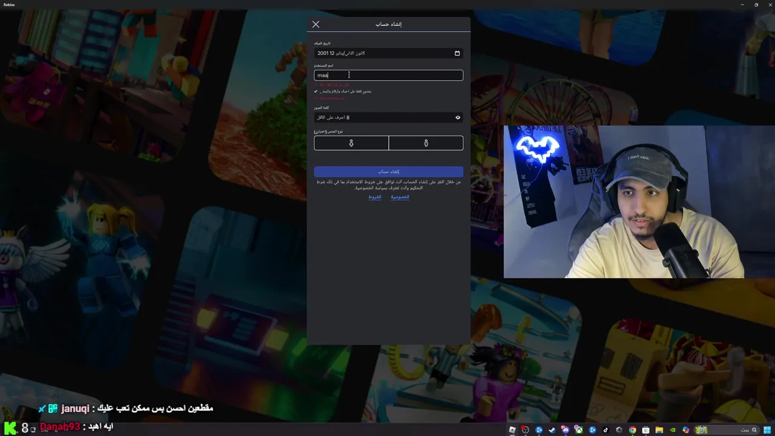Click the 'كلمة المرور' password label
The width and height of the screenshot is (775, 436).
pyautogui.click(x=322, y=108)
